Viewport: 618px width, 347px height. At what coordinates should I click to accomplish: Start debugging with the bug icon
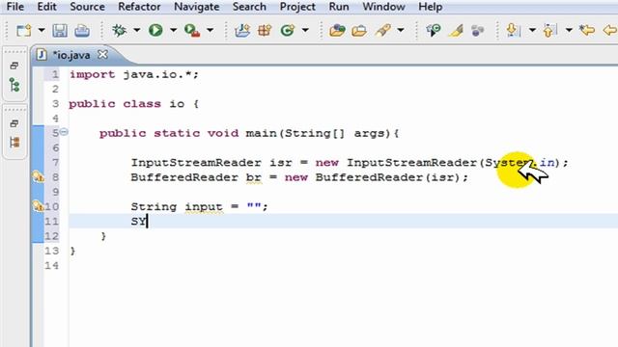click(x=119, y=30)
